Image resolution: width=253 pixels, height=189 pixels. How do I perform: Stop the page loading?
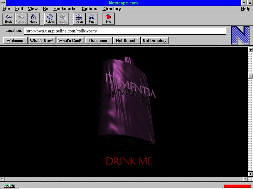point(108,19)
